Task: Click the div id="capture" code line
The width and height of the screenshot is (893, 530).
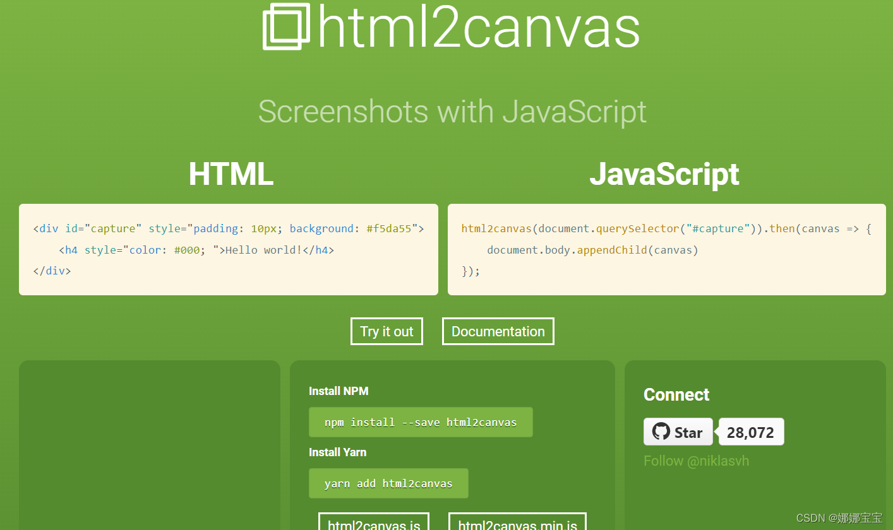Action: point(229,228)
